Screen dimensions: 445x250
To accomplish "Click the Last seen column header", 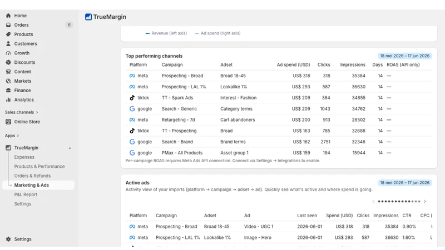I will pos(307,216).
